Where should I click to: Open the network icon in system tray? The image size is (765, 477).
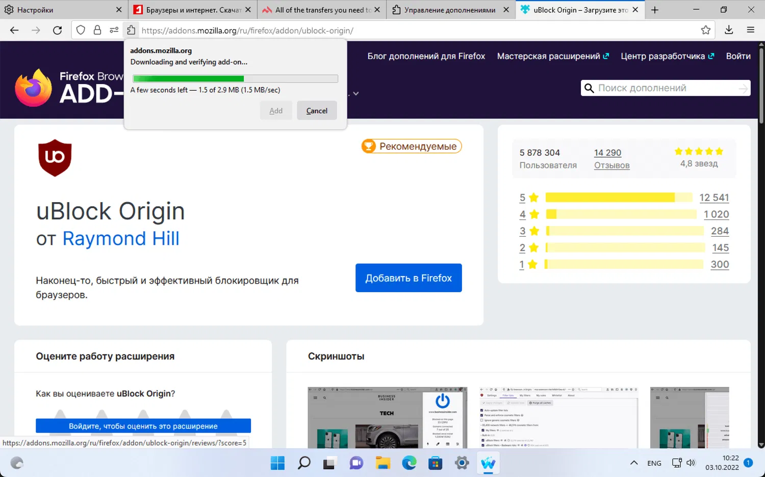677,463
